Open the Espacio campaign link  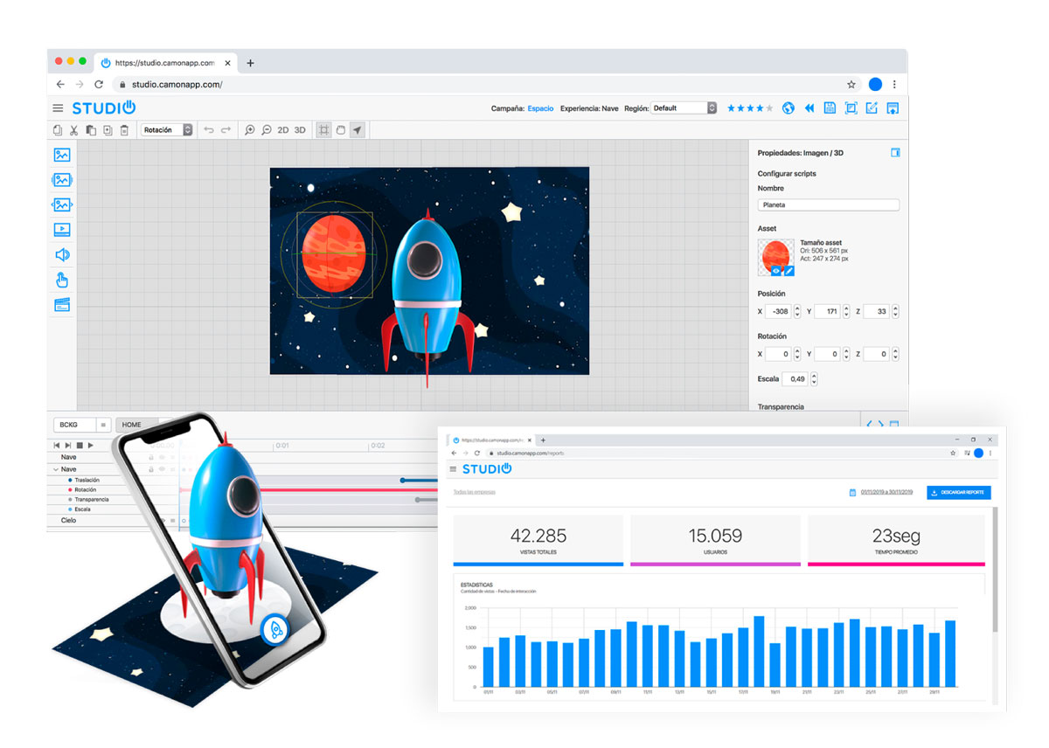[540, 108]
